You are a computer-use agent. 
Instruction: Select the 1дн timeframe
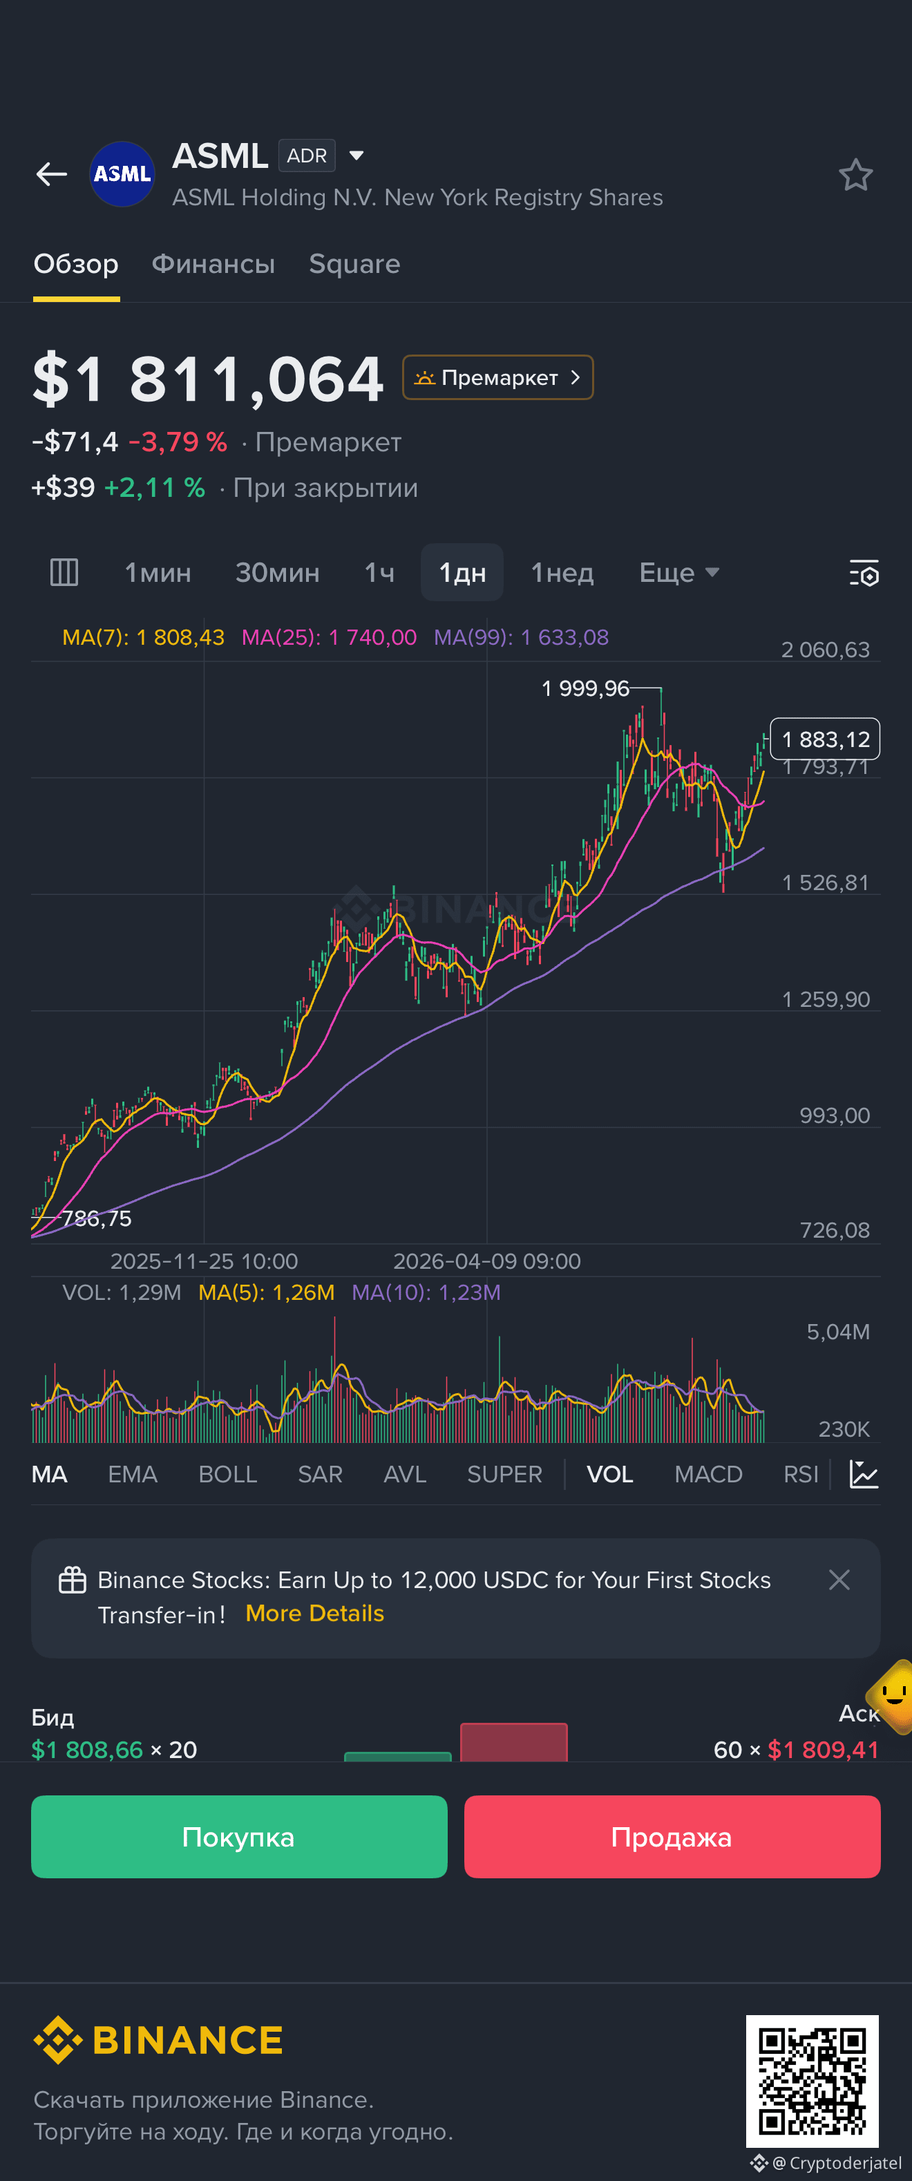[x=462, y=573]
